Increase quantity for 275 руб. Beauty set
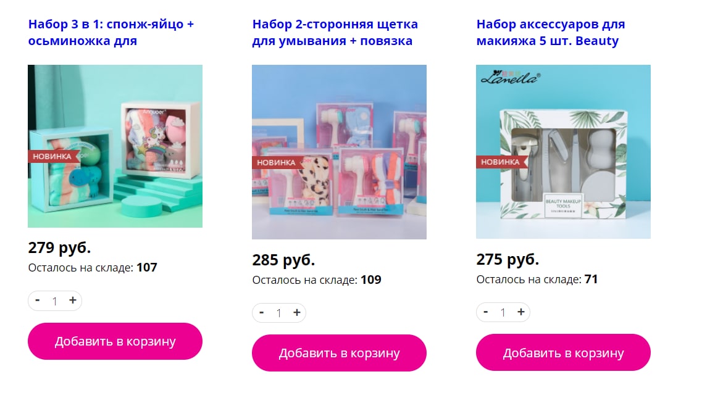 [520, 312]
